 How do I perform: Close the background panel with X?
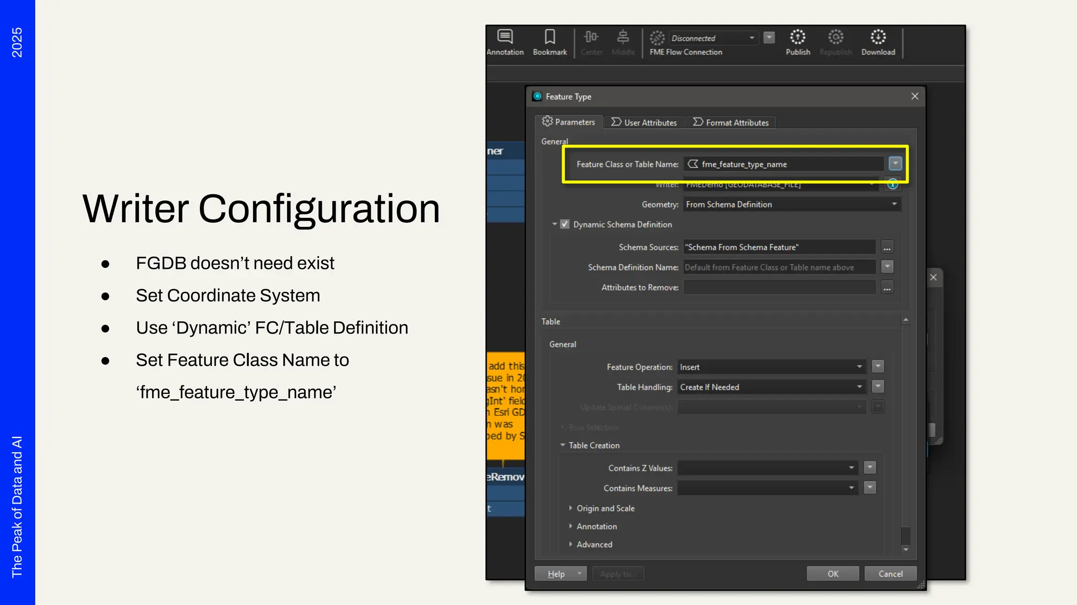(933, 277)
